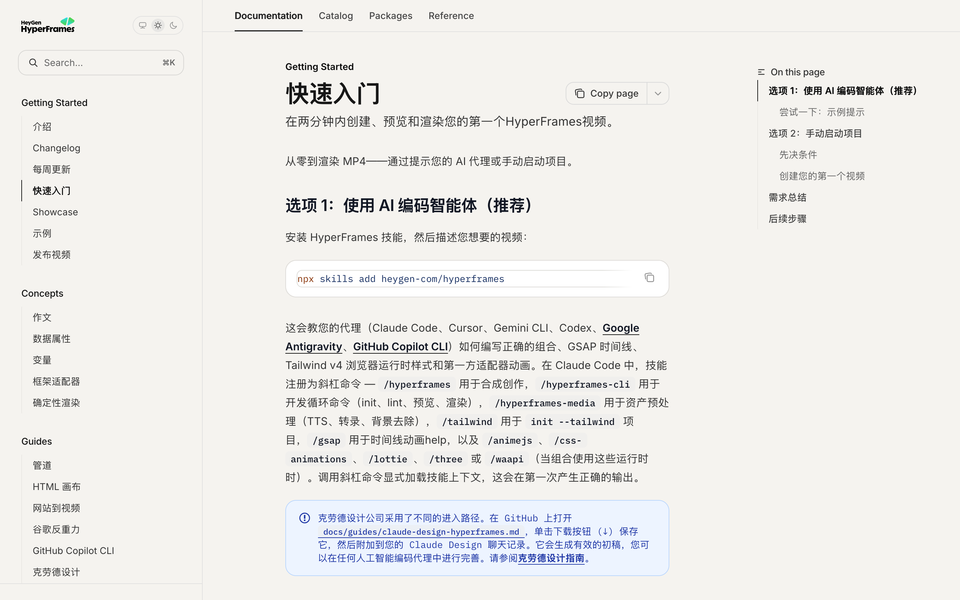Viewport: 960px width, 600px height.
Task: Open the Documentation tab
Action: (269, 16)
